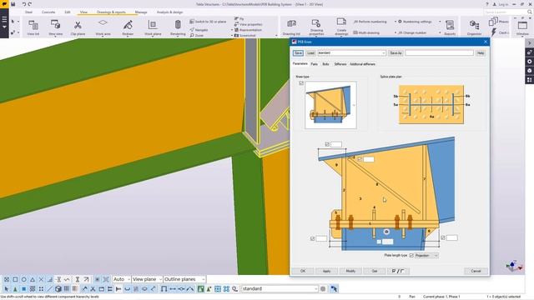This screenshot has width=534, height=300.
Task: Click the OK button in dialog
Action: [303, 271]
